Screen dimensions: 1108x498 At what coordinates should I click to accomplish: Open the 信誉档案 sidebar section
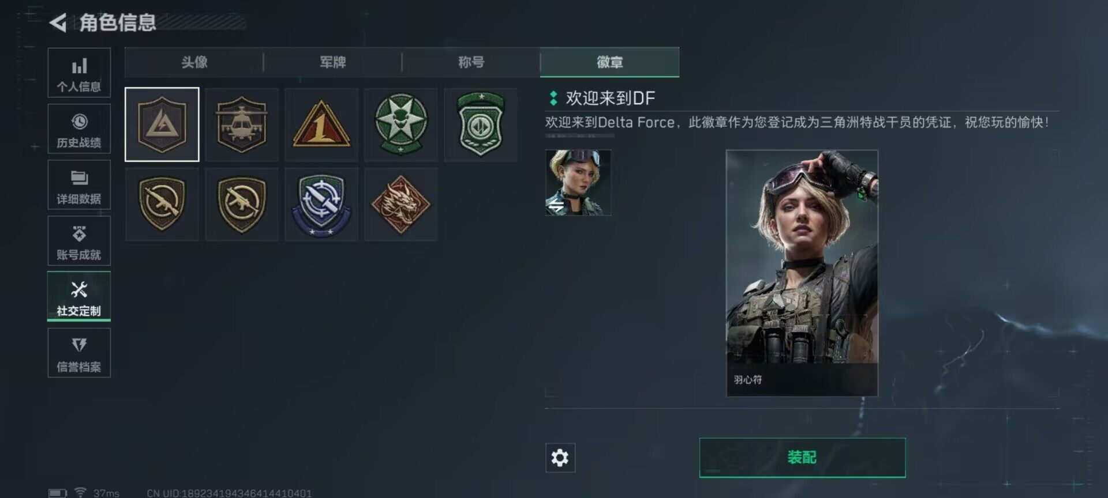79,353
